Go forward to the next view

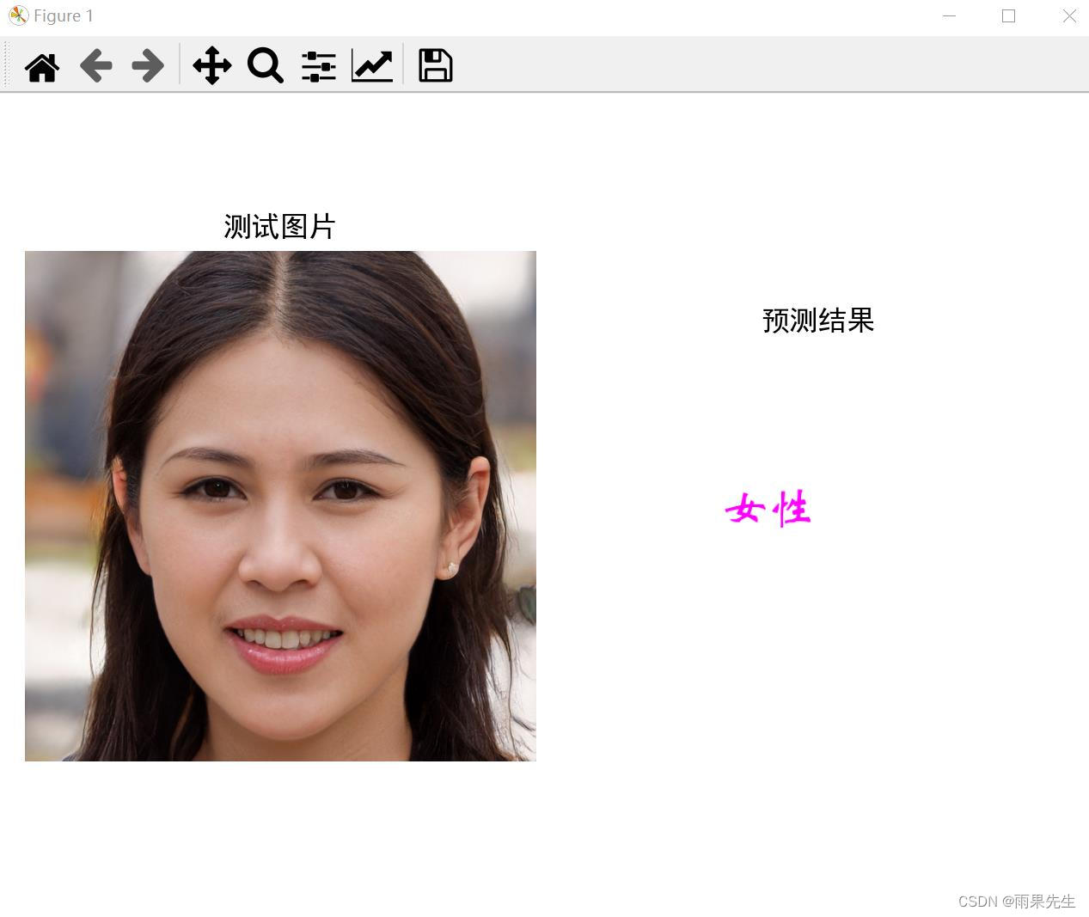(x=148, y=65)
